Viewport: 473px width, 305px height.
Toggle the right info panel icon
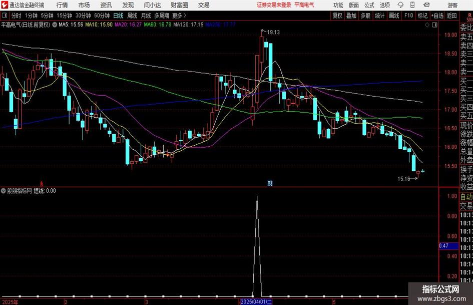tap(434, 25)
